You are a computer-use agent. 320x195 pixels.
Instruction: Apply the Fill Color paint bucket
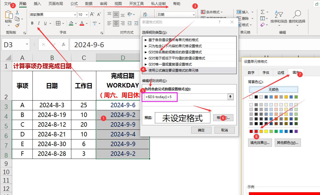pos(71,23)
